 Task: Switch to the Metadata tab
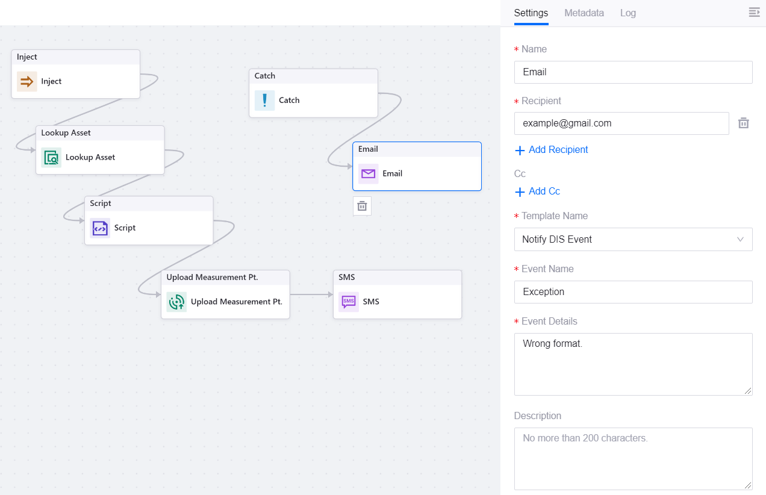click(584, 13)
